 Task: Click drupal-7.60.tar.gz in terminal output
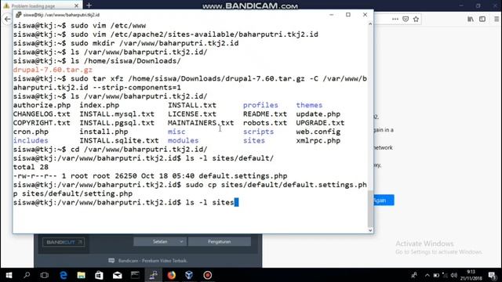coord(53,70)
